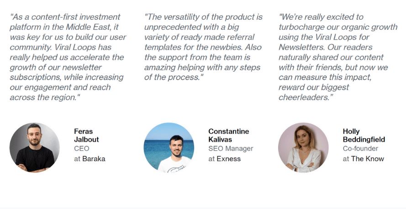Select the name Holly Beddingfield
This screenshot has width=406, height=209.
(x=364, y=136)
